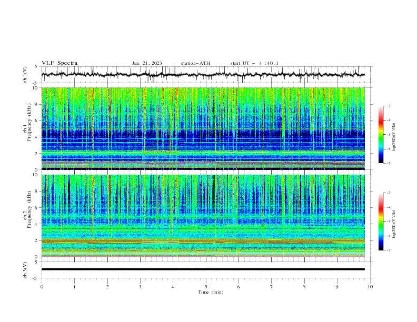Click the ch.1(V) waveform trace panel
The width and height of the screenshot is (417, 322).
(x=206, y=75)
